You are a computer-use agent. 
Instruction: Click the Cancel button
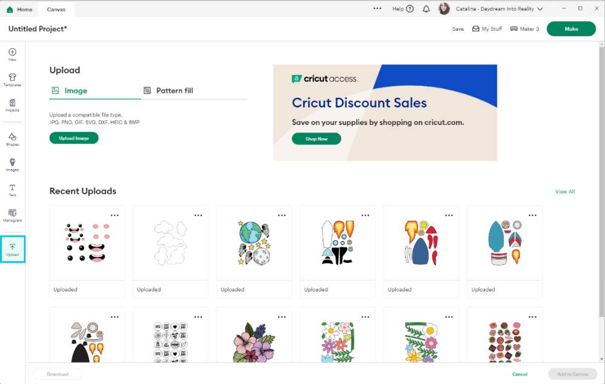pos(520,374)
